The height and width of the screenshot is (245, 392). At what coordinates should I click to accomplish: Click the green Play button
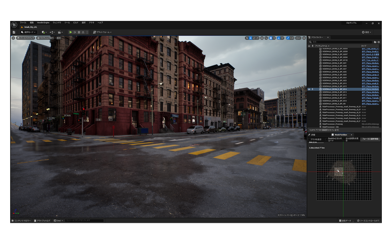(71, 32)
